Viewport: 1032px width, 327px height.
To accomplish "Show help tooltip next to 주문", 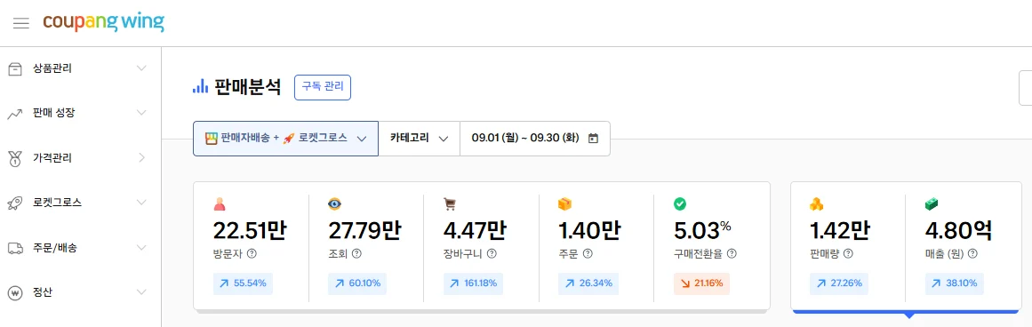I will click(588, 253).
